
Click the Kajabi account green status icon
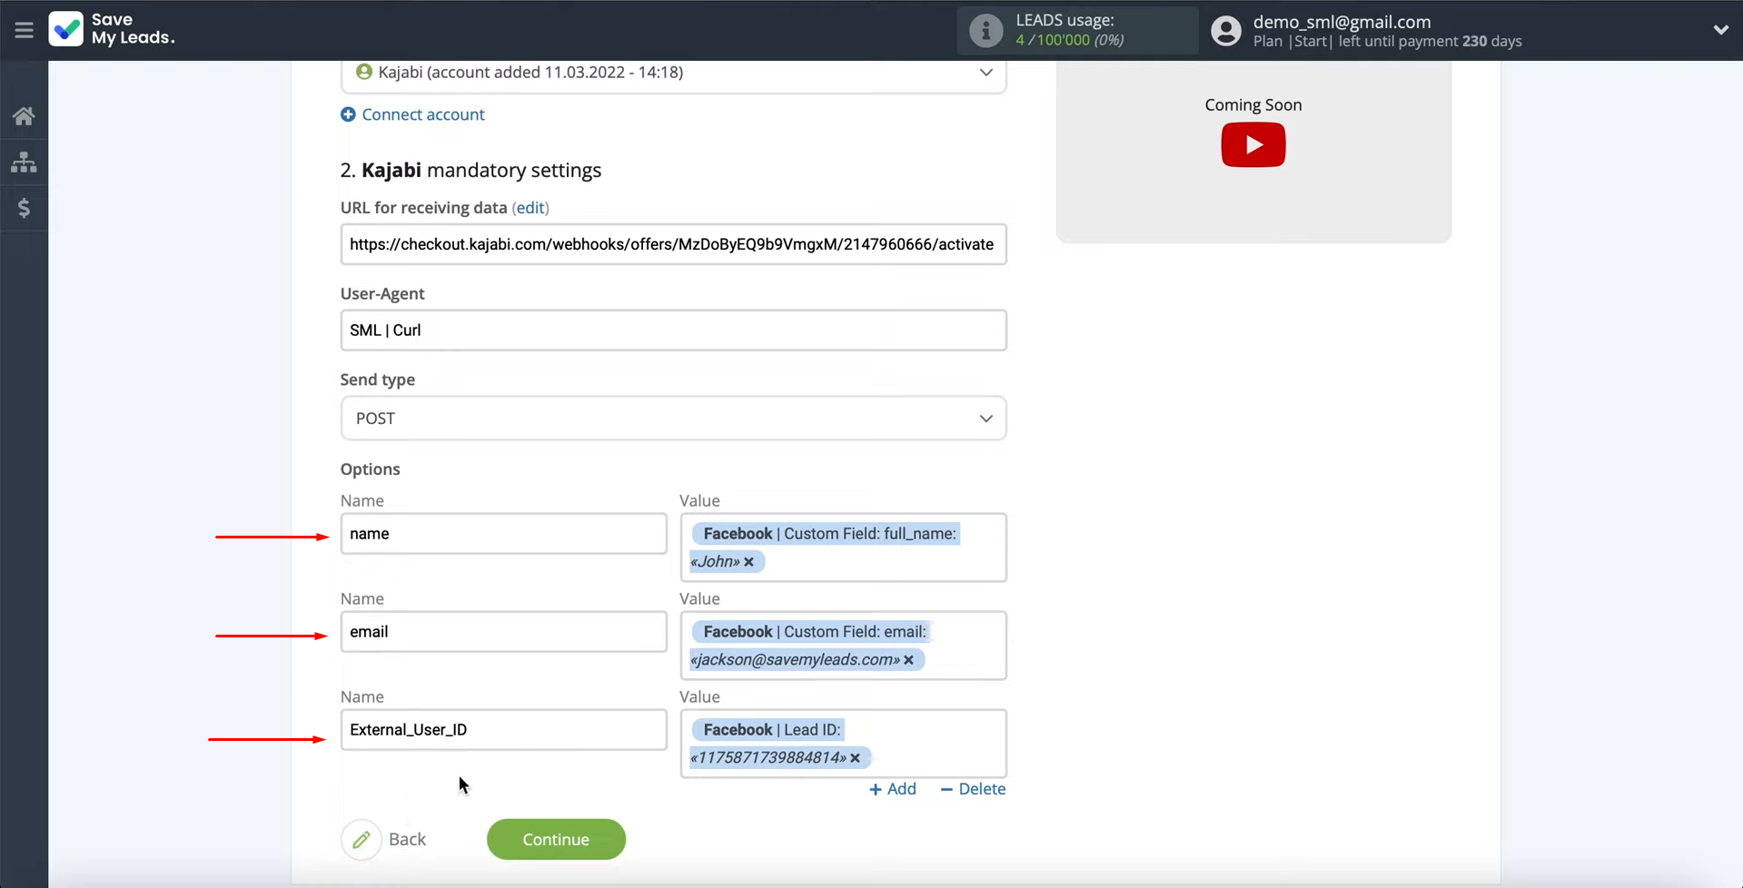364,72
